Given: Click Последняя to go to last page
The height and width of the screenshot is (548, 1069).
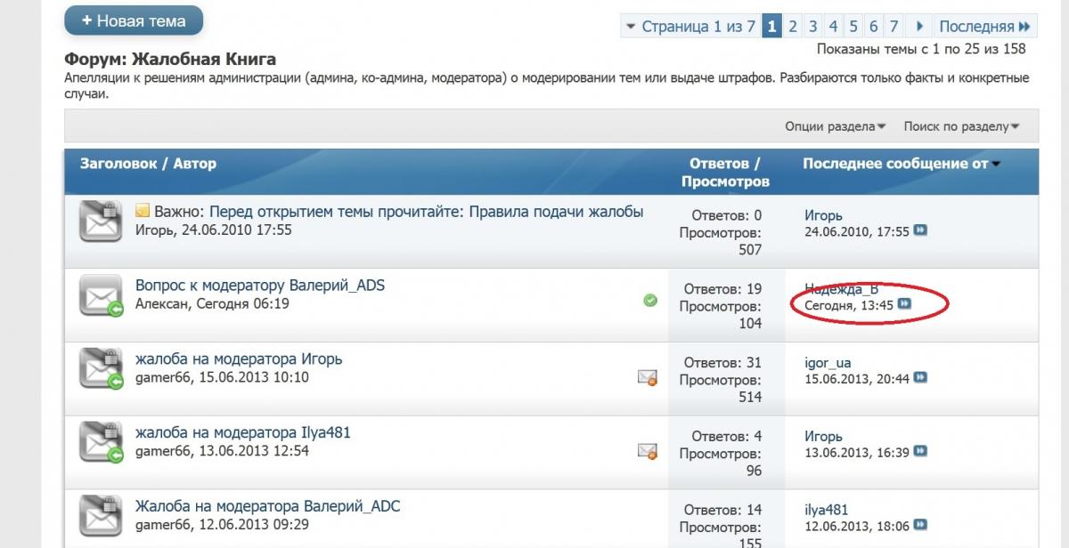Looking at the screenshot, I should 984,27.
